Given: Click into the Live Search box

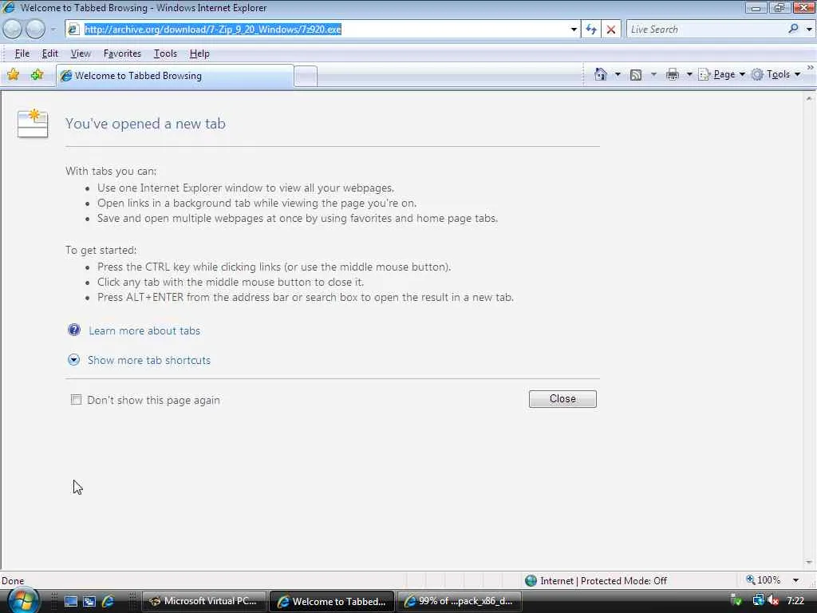Looking at the screenshot, I should pyautogui.click(x=706, y=30).
